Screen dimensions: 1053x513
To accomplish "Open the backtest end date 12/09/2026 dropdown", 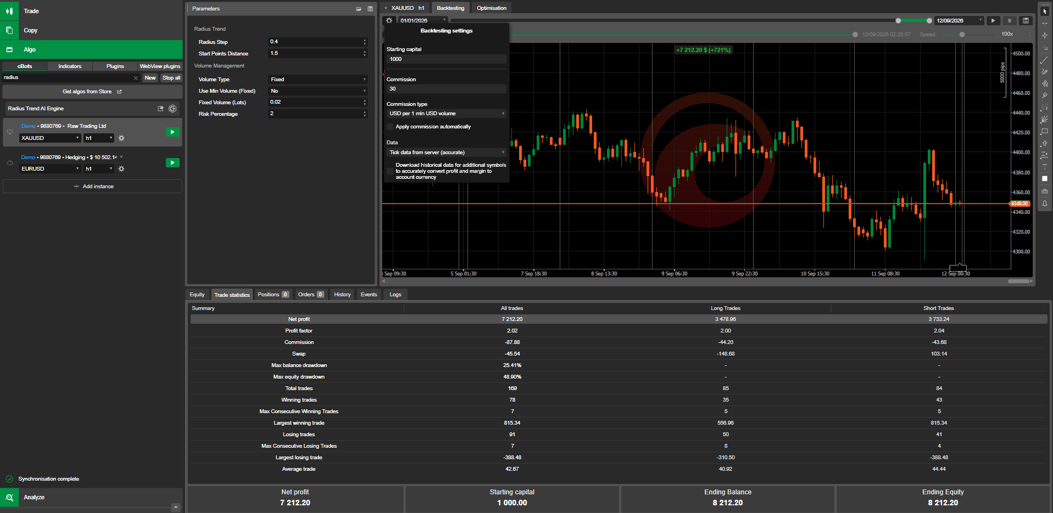I will pyautogui.click(x=959, y=20).
